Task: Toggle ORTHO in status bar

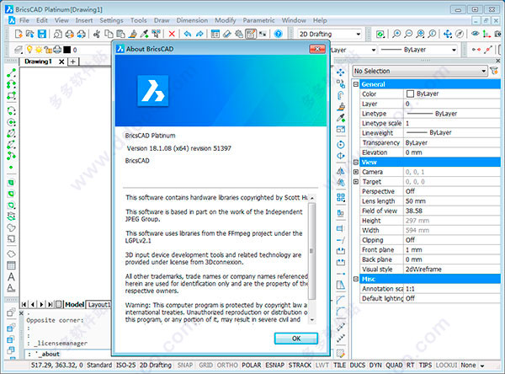Action: tap(227, 365)
